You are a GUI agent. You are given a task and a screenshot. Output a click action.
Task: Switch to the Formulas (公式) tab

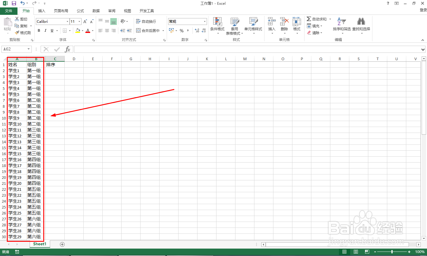[x=80, y=11]
